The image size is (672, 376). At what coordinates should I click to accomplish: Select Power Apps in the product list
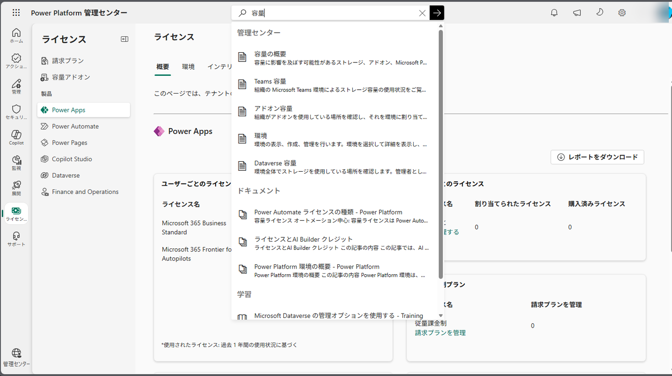(x=84, y=110)
